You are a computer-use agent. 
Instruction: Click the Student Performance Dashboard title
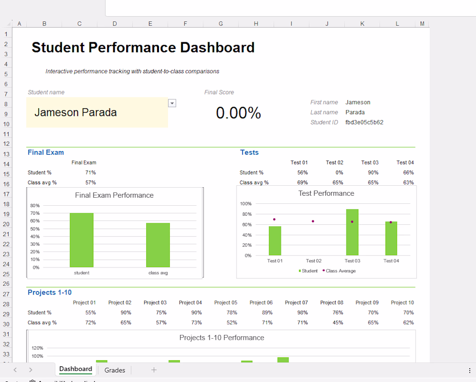[x=143, y=48]
